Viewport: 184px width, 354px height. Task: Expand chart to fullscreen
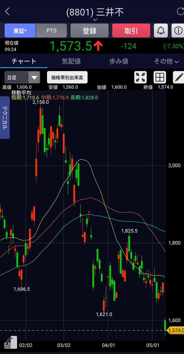tap(141, 78)
